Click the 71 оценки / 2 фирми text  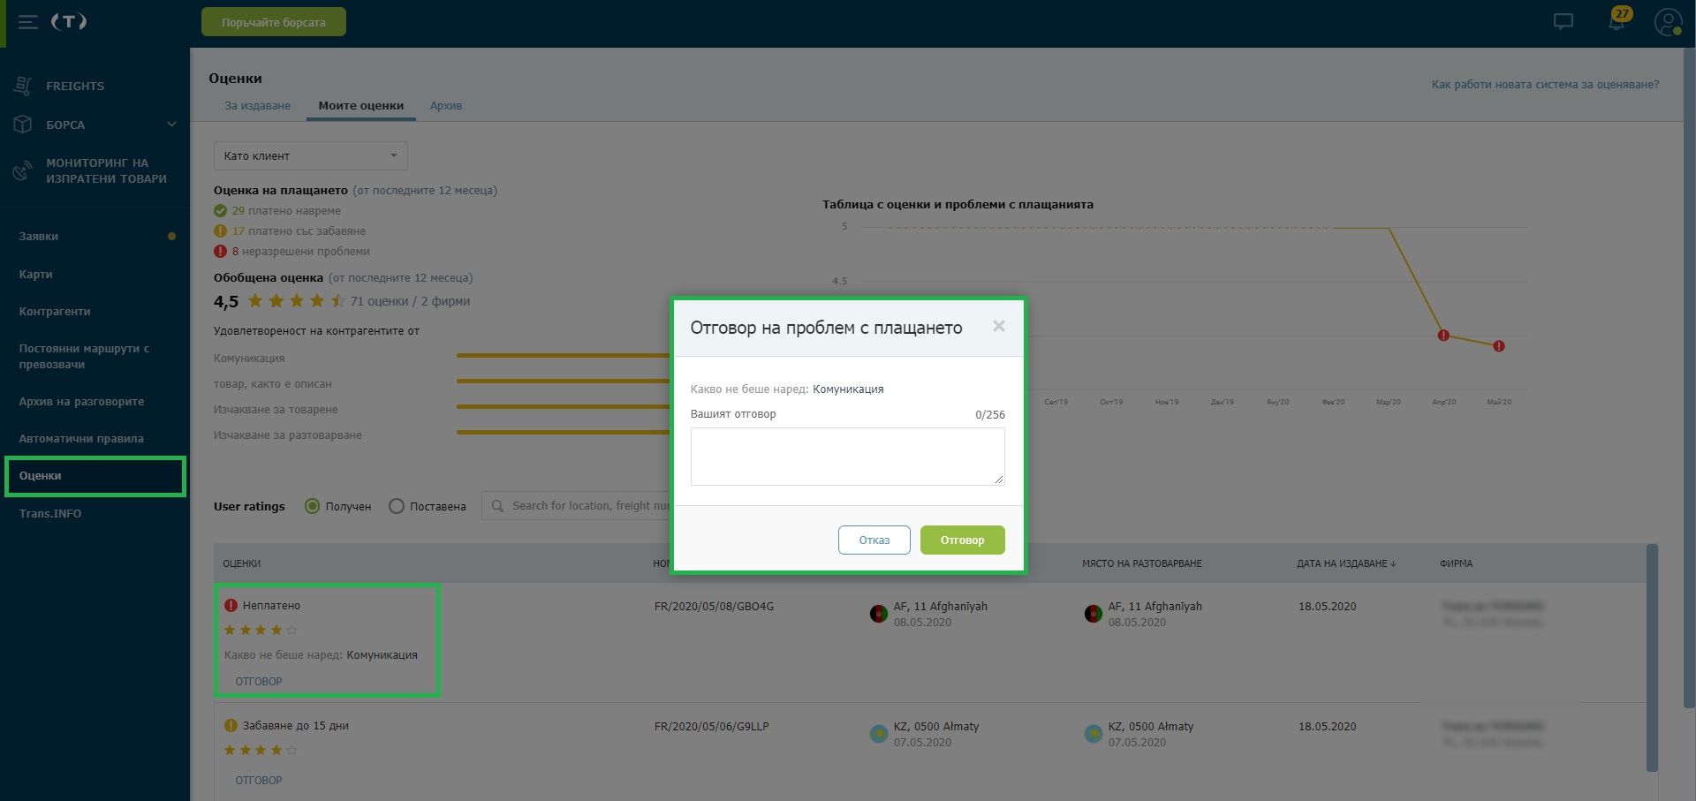(x=410, y=301)
